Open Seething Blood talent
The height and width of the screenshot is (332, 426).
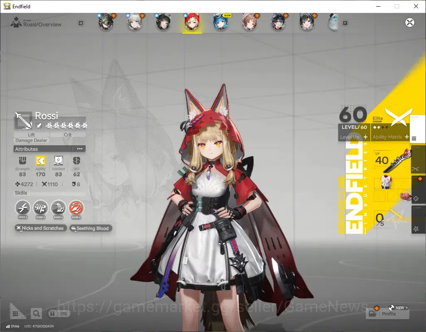pos(91,228)
